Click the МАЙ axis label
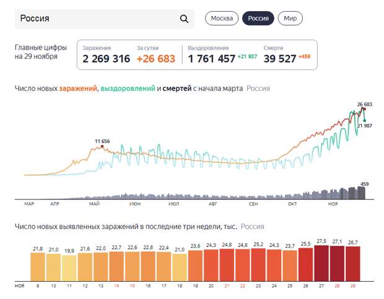The width and height of the screenshot is (384, 299). 94,204
